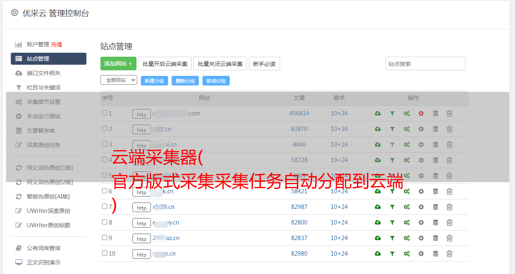
Task: Open UWriter原创标题 in sidebar
Action: [x=48, y=225]
